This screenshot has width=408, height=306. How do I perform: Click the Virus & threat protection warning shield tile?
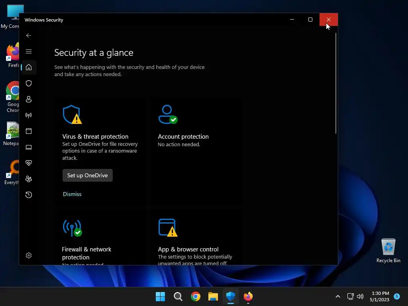coord(72,114)
